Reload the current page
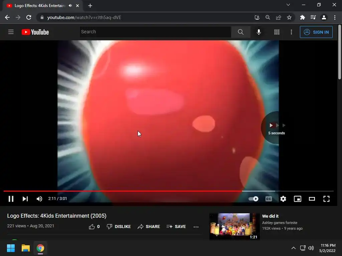Viewport: 342px width, 256px height. pyautogui.click(x=29, y=17)
